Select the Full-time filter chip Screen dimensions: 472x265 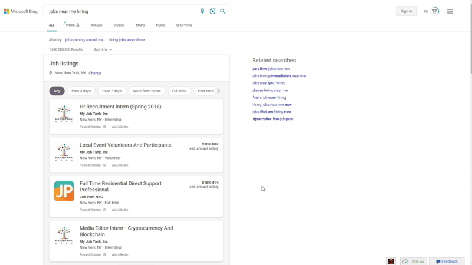179,91
